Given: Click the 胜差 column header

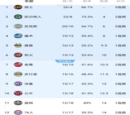Looking at the screenshot, I should 104,1.
